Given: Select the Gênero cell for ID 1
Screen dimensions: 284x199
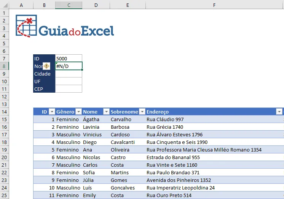Looking at the screenshot, I should [69, 119].
